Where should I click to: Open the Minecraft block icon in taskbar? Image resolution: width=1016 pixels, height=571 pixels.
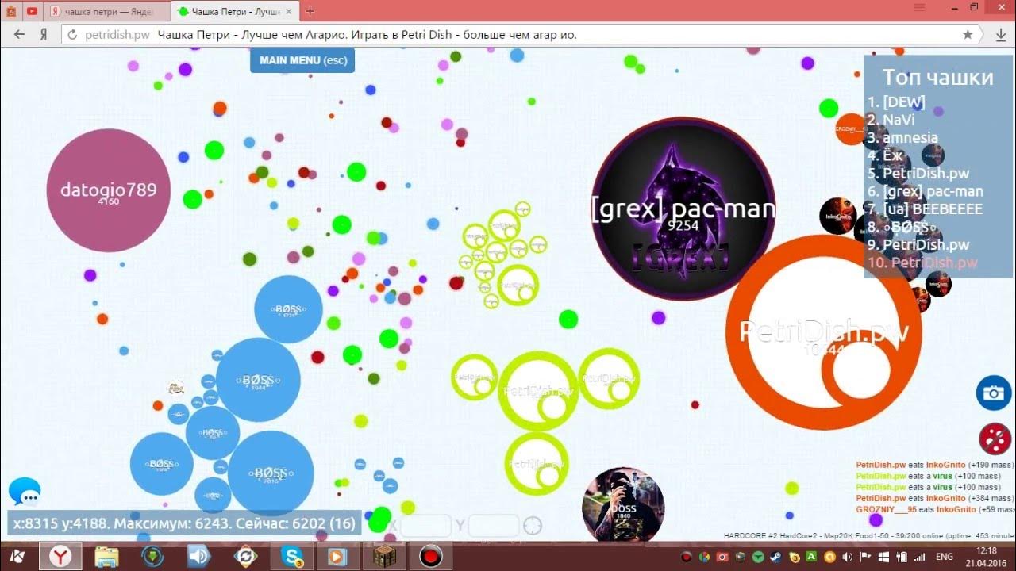pos(383,557)
